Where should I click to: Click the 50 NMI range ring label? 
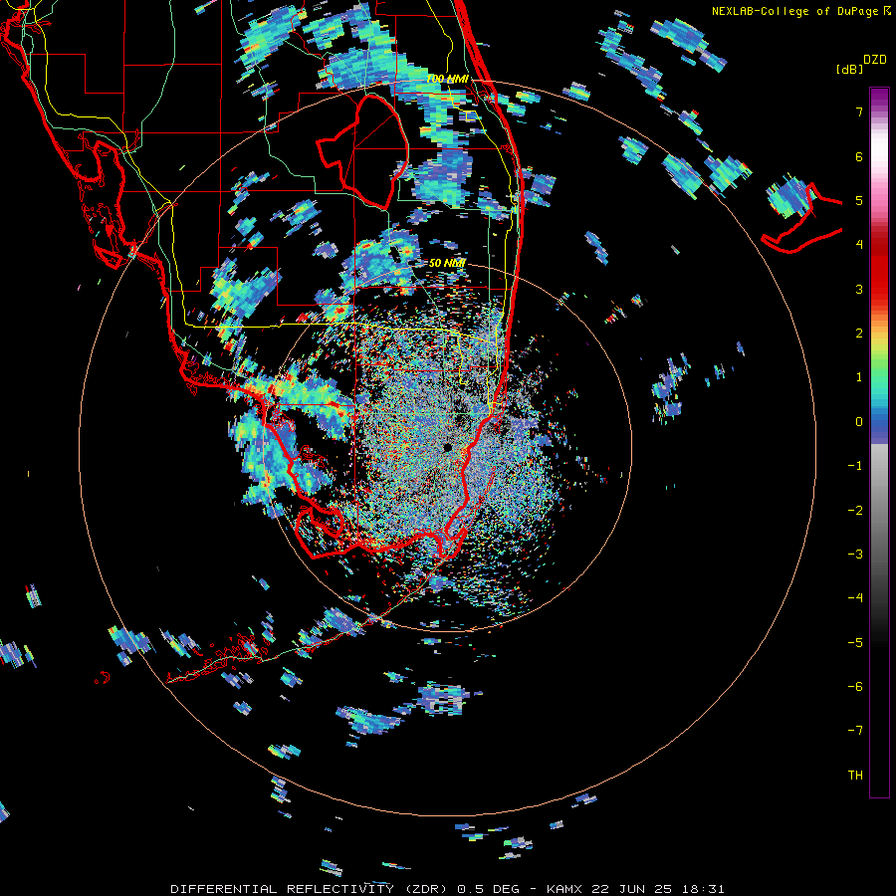[x=447, y=263]
